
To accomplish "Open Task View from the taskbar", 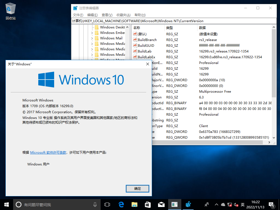I will [x=107, y=205].
